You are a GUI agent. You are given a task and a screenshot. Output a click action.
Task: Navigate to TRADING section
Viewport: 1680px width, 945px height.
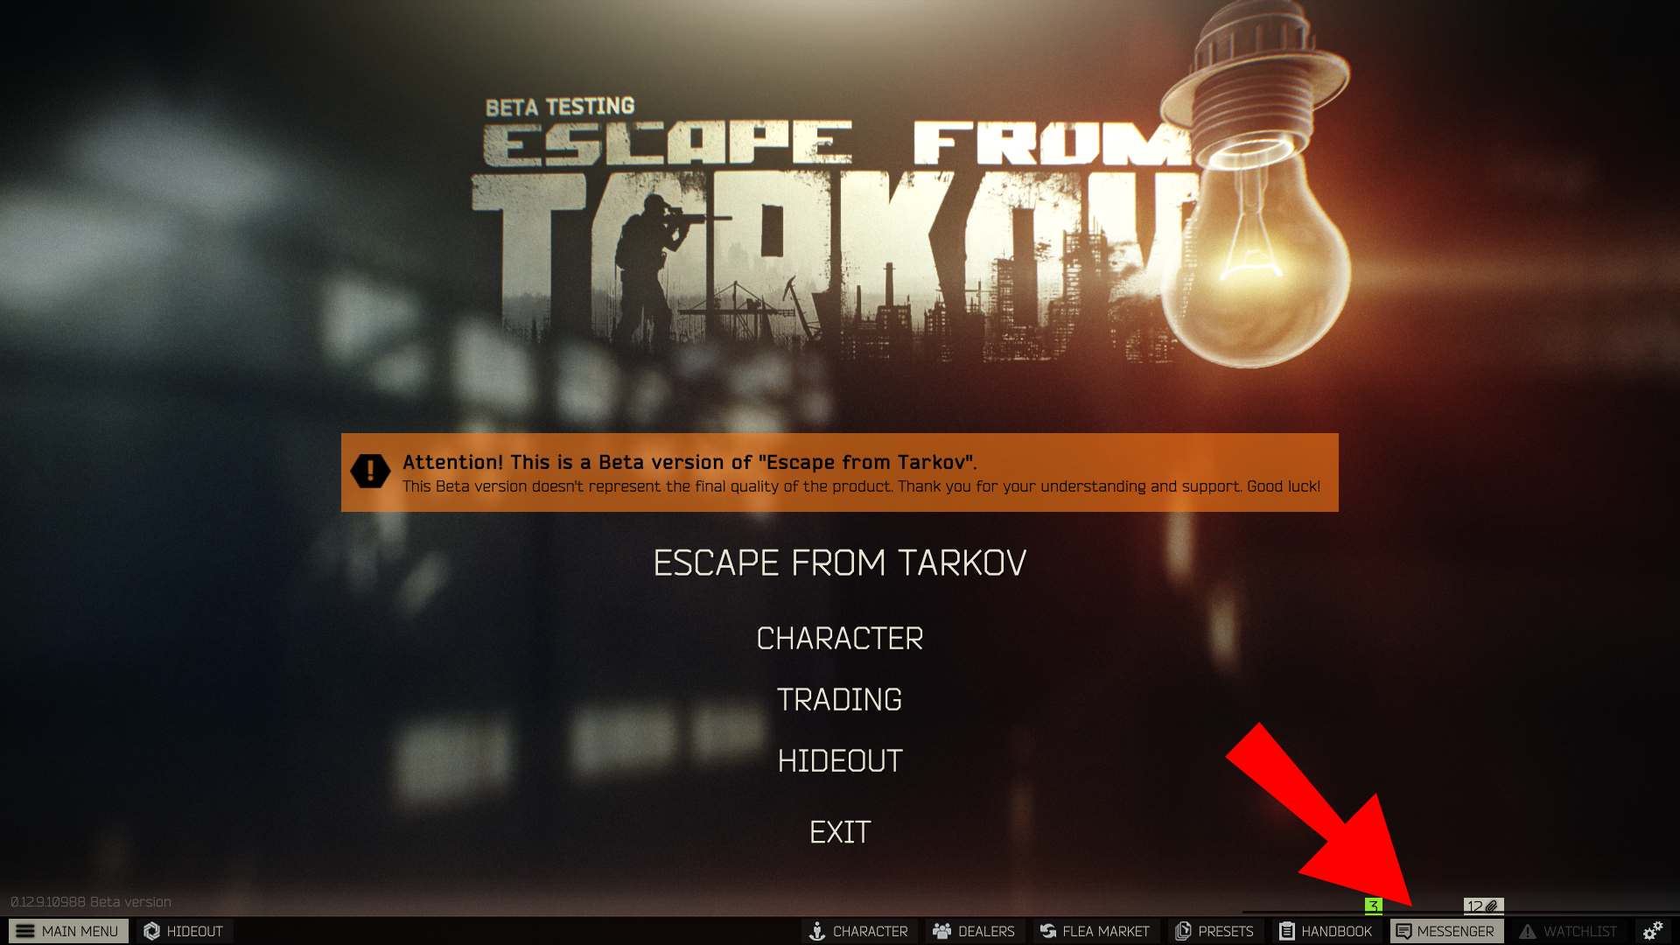pos(839,700)
